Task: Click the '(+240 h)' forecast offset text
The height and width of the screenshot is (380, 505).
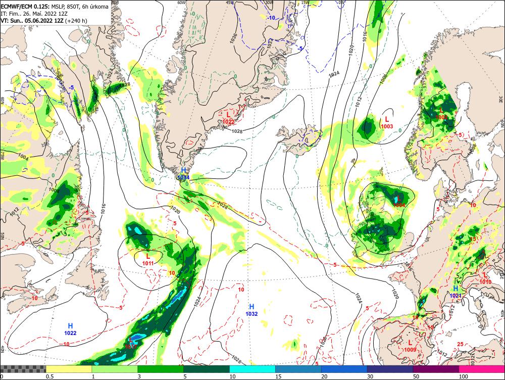Action: click(x=76, y=21)
